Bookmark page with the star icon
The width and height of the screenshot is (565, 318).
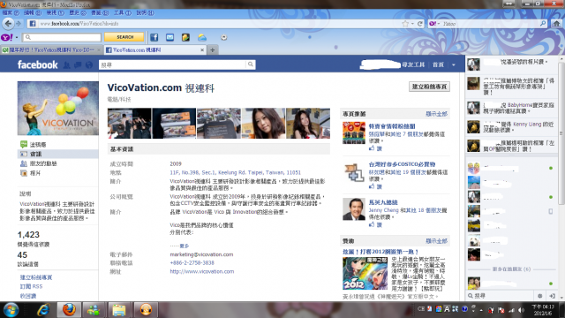pyautogui.click(x=405, y=24)
